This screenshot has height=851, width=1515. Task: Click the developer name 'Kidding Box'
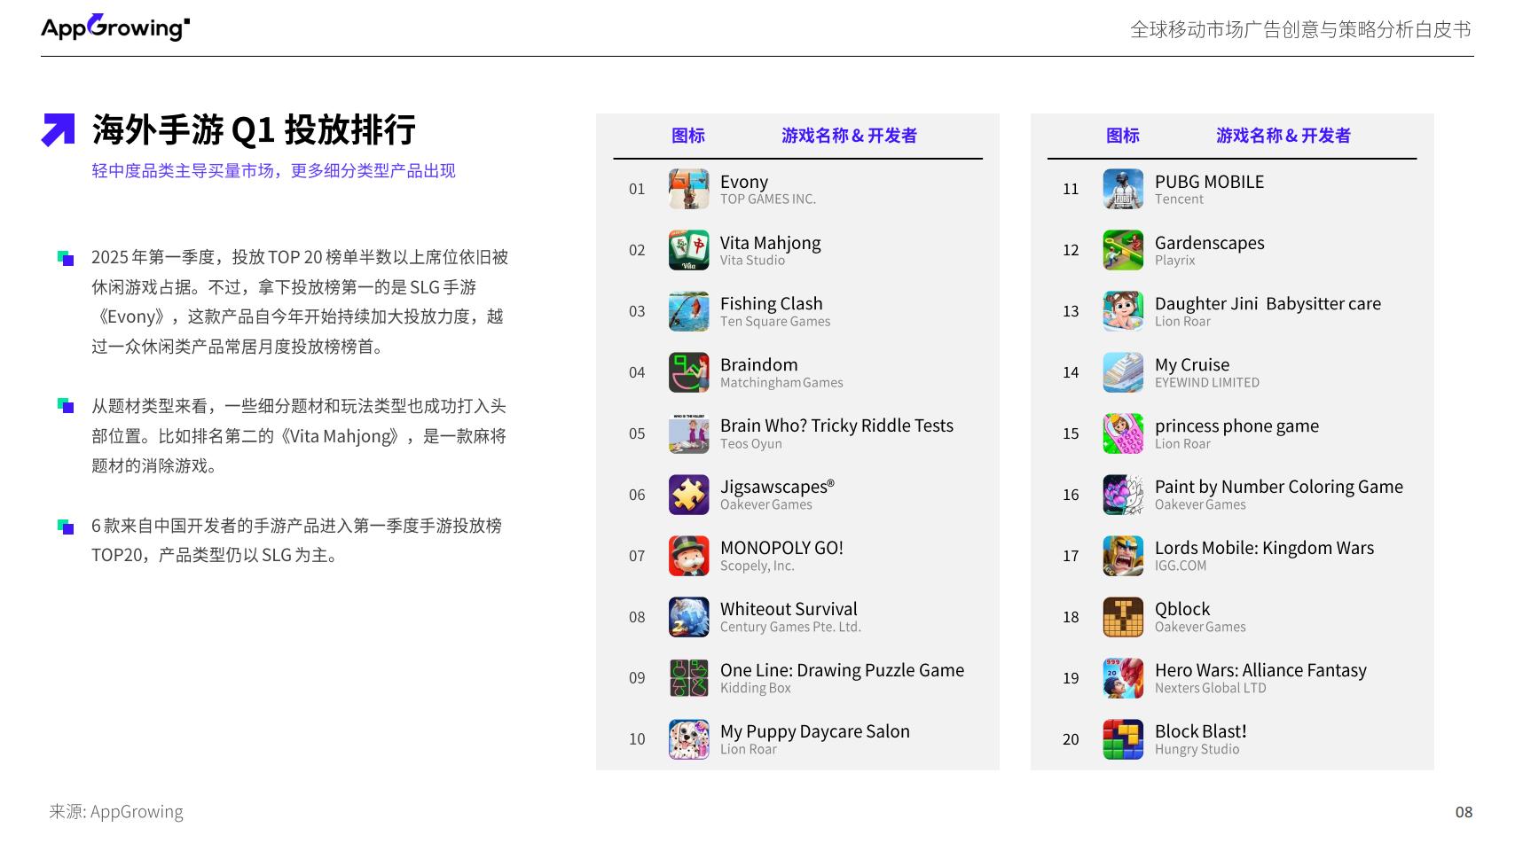coord(756,689)
